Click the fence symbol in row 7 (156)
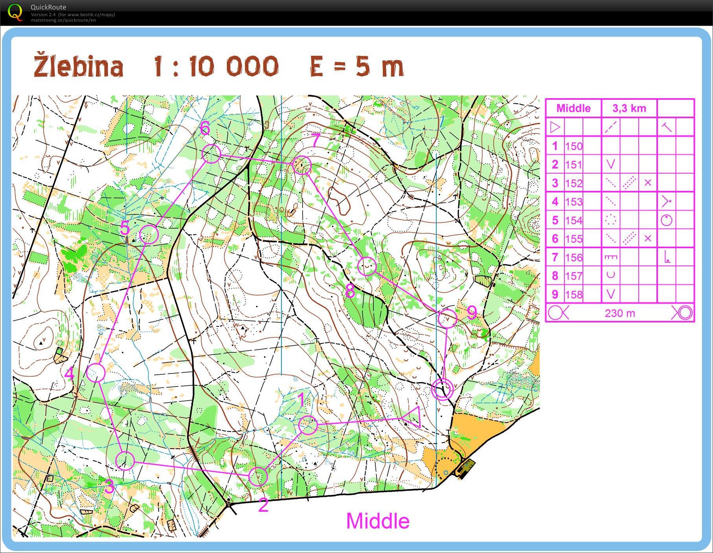Screen dimensions: 713x553 pos(610,258)
